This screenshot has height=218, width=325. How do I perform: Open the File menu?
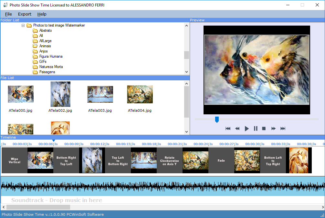pos(8,14)
